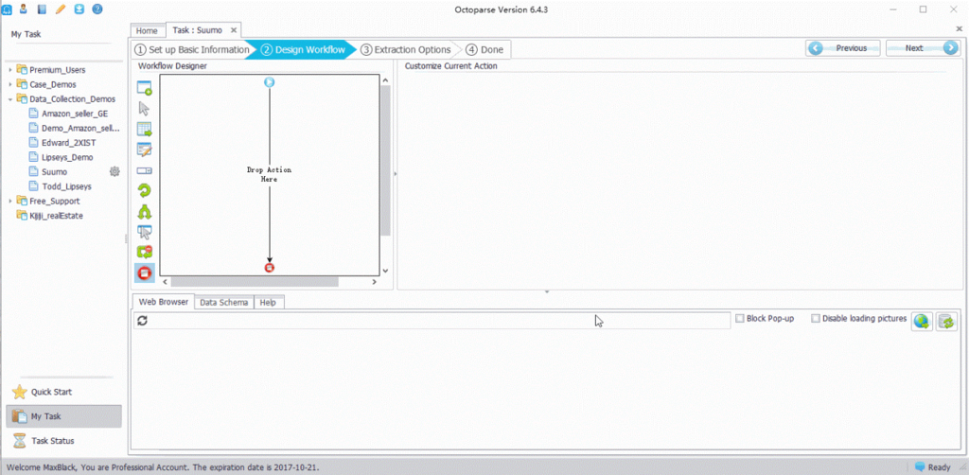
Task: Click the red end node in workflow
Action: 270,268
